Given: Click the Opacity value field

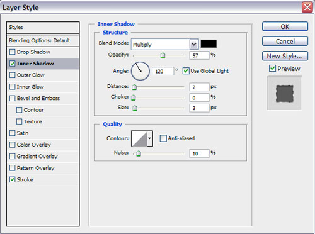Looking at the screenshot, I should (199, 55).
